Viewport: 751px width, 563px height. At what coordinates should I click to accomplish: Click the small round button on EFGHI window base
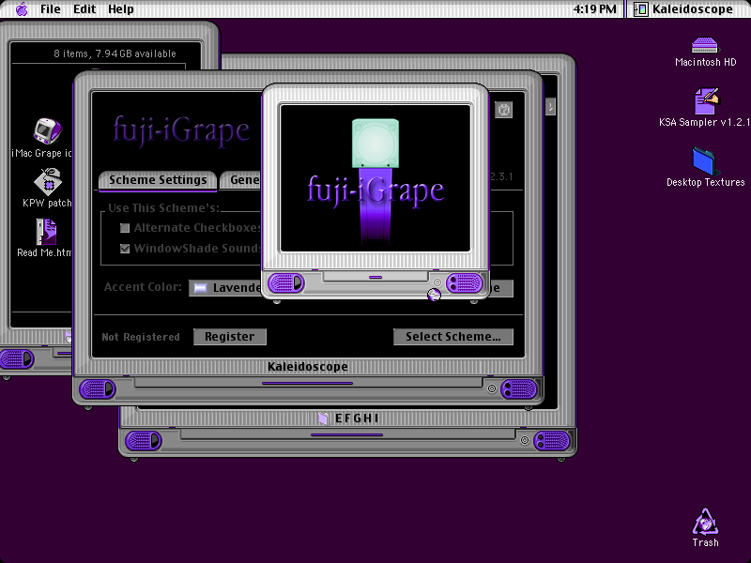(525, 440)
